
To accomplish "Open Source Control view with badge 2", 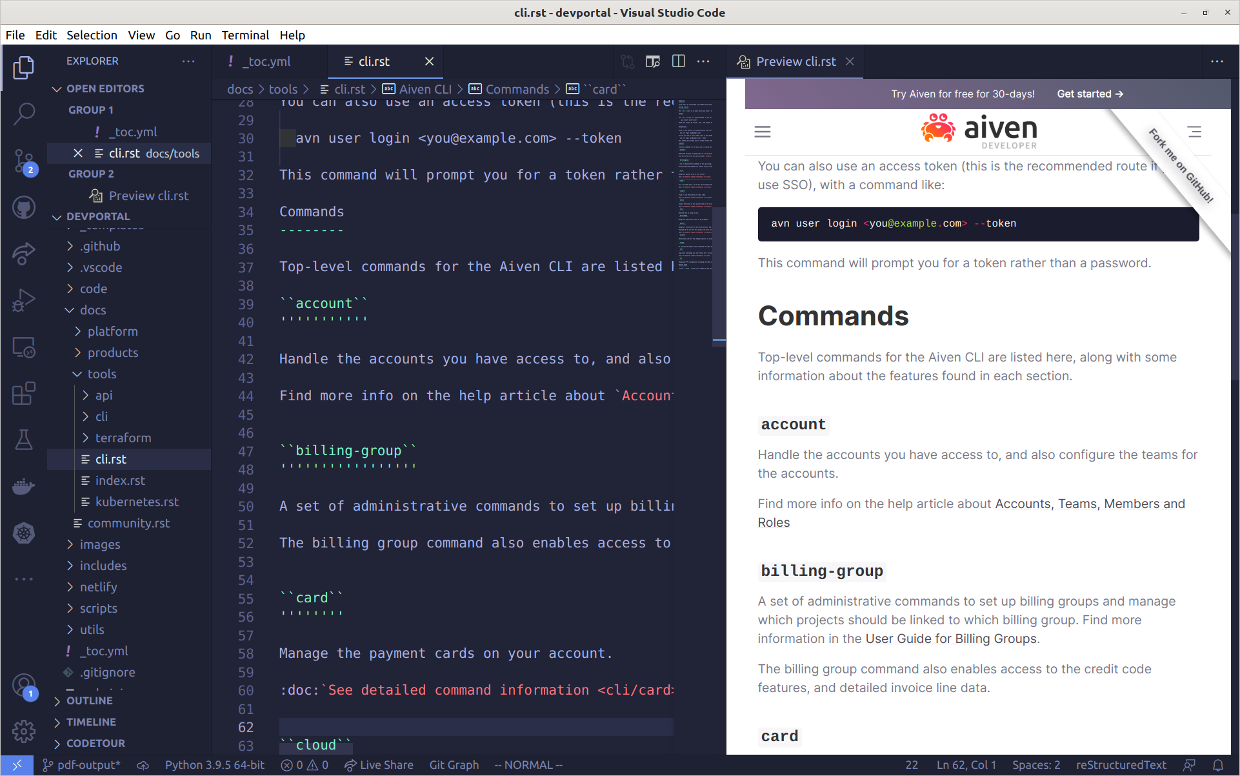I will click(x=24, y=161).
